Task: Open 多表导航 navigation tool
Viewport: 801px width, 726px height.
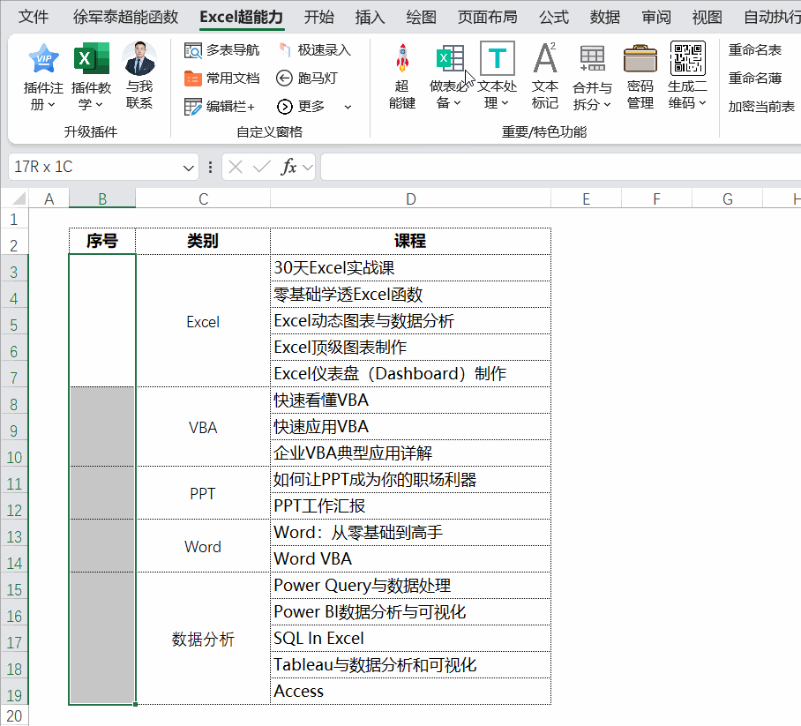Action: point(221,50)
